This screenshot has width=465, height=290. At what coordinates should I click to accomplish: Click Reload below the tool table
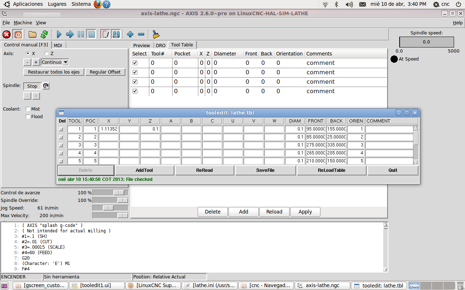click(x=274, y=212)
